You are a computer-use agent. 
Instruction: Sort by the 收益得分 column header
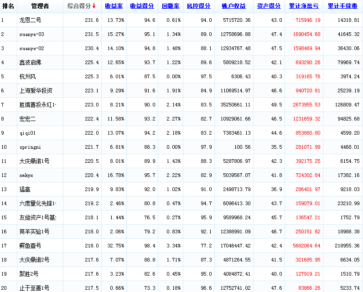point(142,6)
